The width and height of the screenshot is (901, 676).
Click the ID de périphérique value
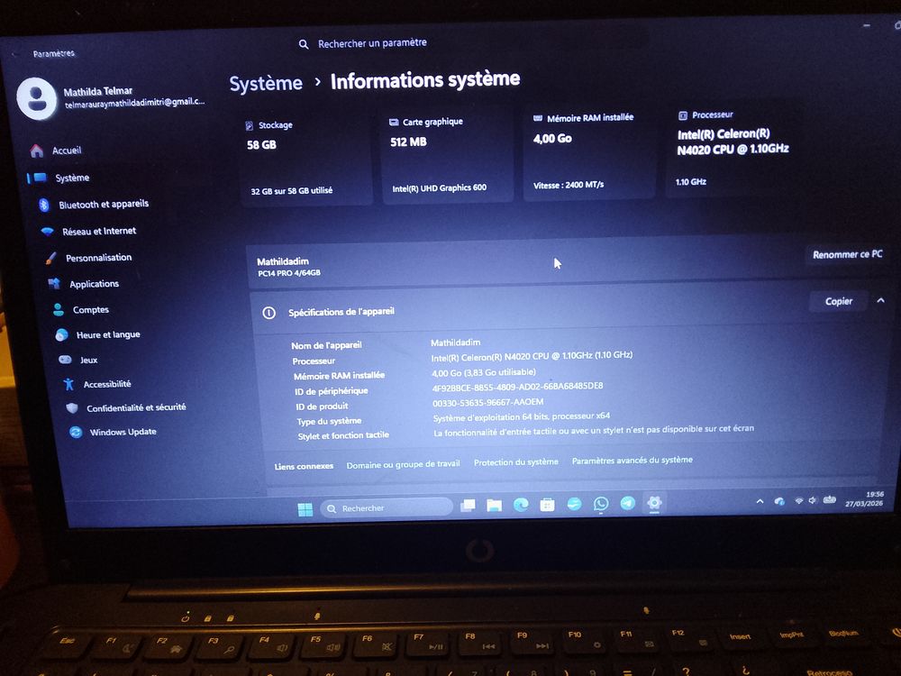coord(518,387)
